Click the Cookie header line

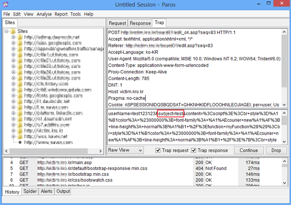[x=194, y=105]
